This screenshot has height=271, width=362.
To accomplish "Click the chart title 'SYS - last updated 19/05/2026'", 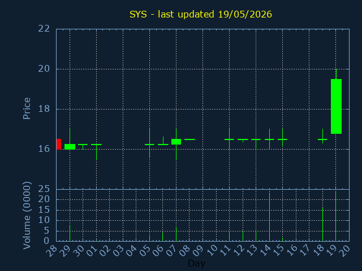I will coord(201,14).
